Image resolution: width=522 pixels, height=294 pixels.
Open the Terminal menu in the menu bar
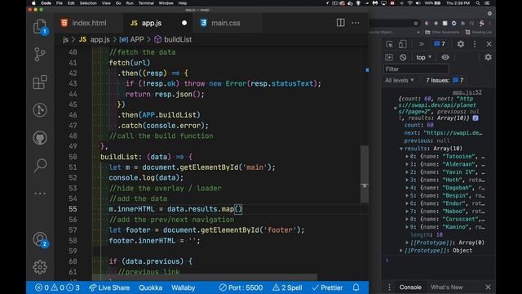[x=146, y=3]
